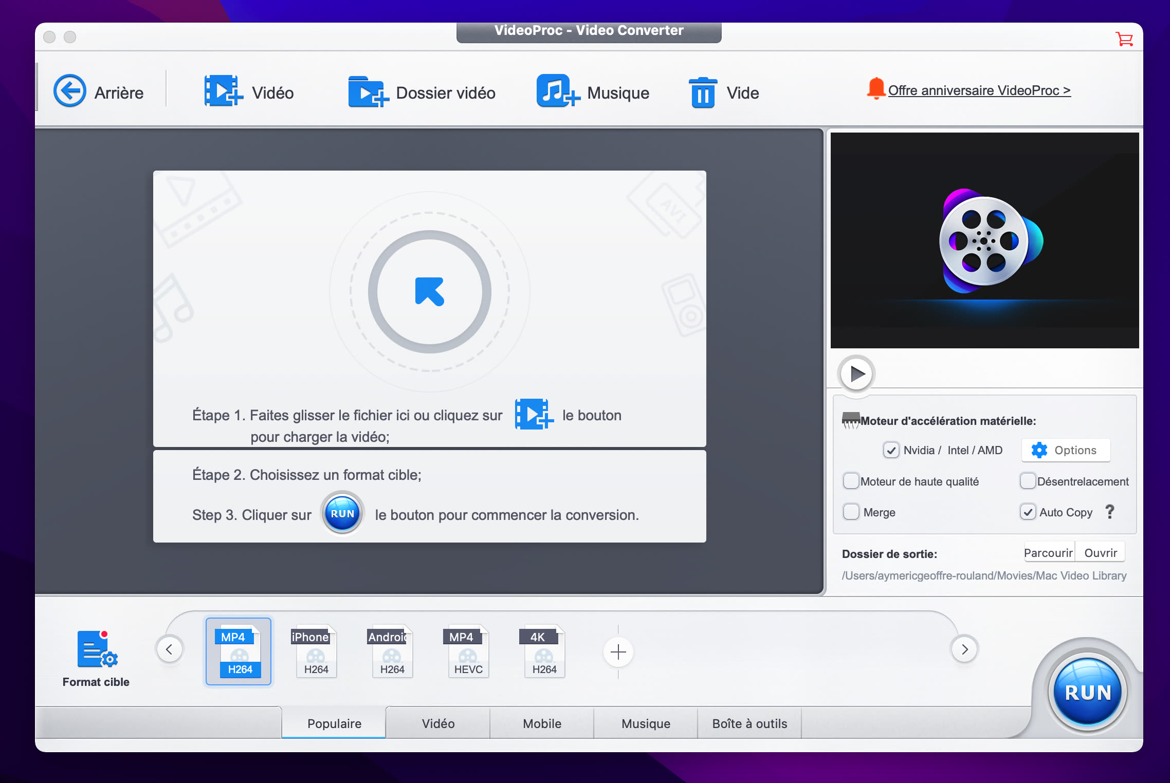Click the add-video icon in Étape 1
Screen dimensions: 1170x783
[535, 414]
